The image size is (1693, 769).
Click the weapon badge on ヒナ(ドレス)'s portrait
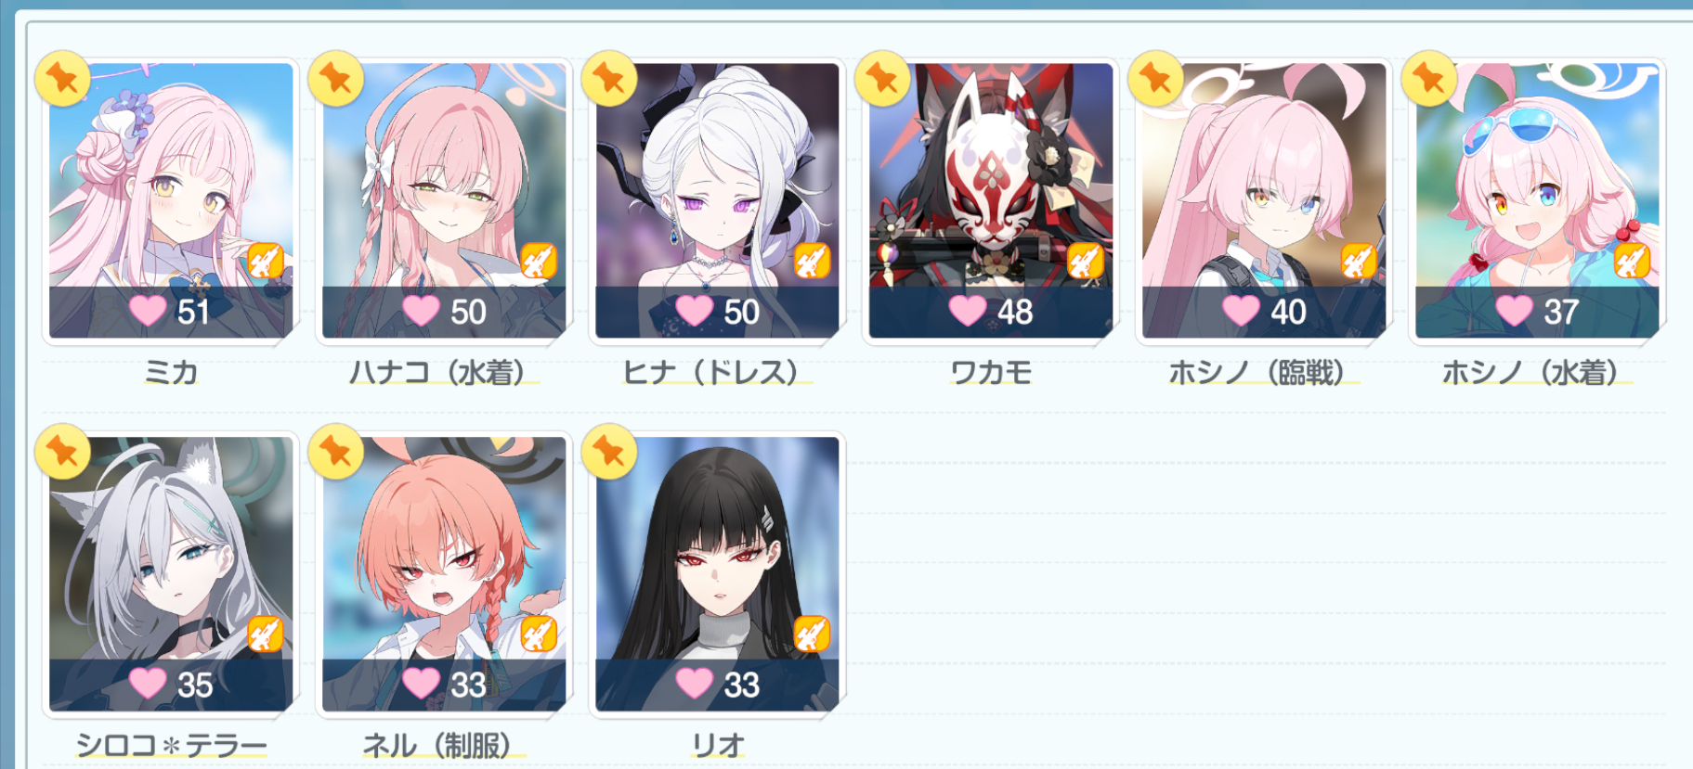coord(812,261)
